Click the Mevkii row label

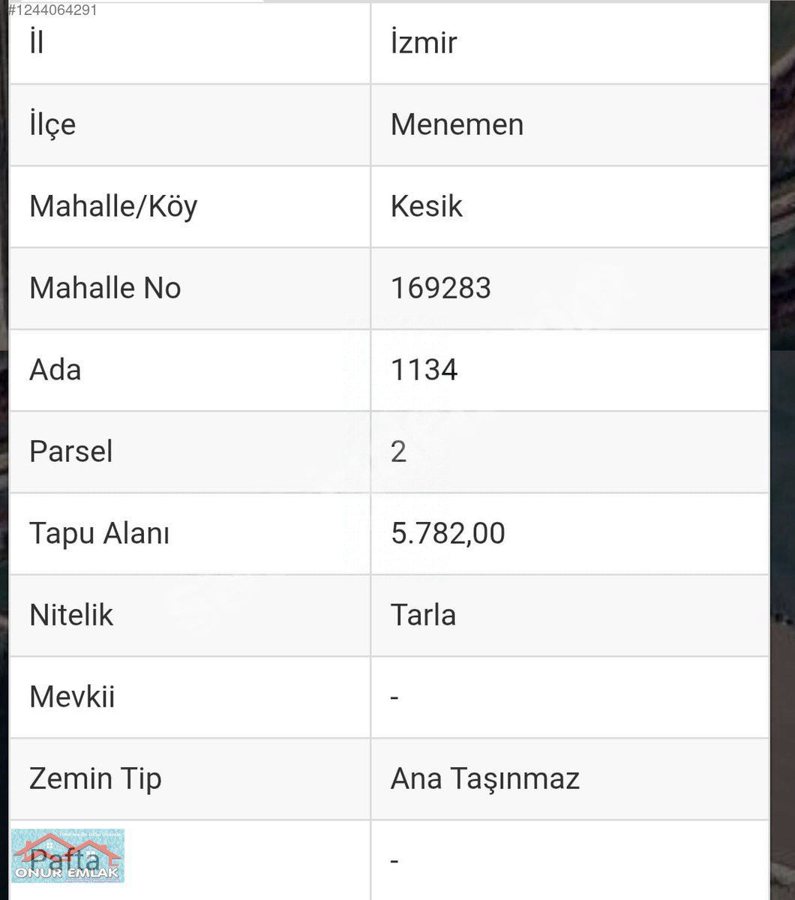coord(72,697)
